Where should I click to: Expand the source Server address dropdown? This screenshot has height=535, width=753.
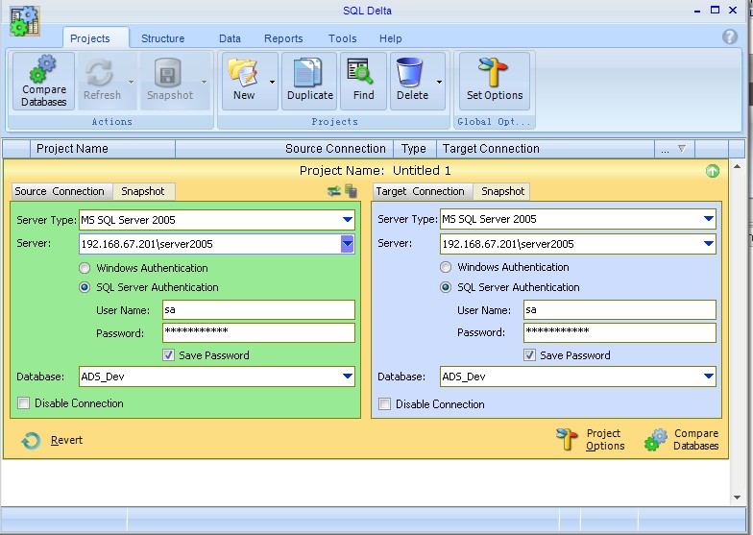(348, 244)
